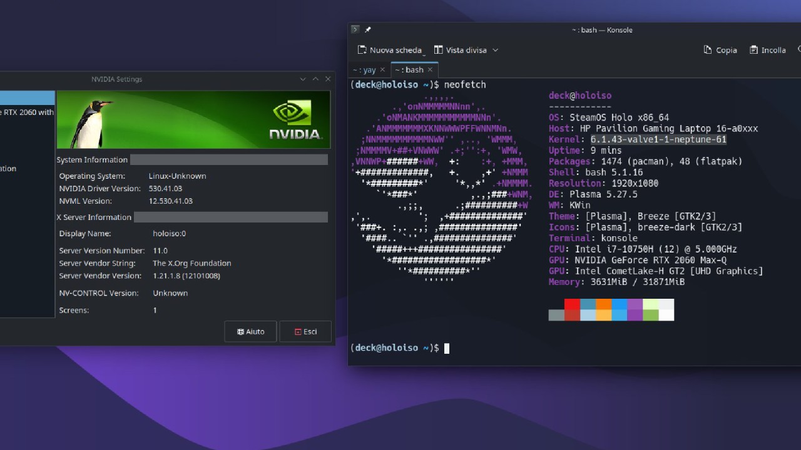Click the down chevron in NVIDIA Settings title bar
This screenshot has height=450, width=801.
[x=303, y=79]
